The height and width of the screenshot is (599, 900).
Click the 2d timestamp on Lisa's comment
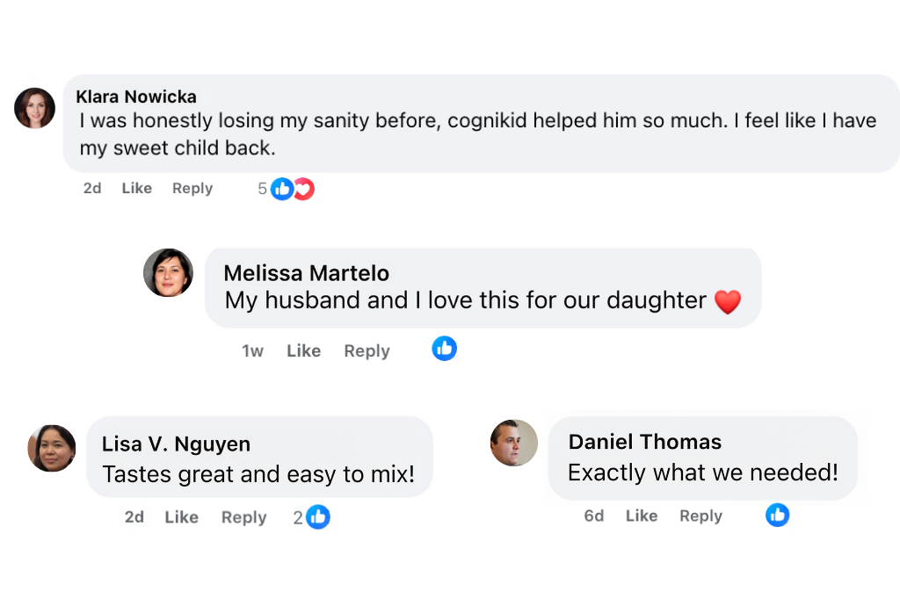click(134, 517)
